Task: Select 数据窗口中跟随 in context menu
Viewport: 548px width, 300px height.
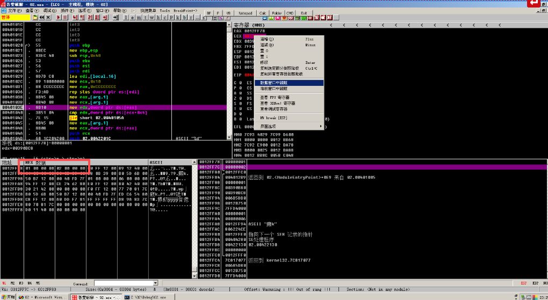Action: [289, 83]
